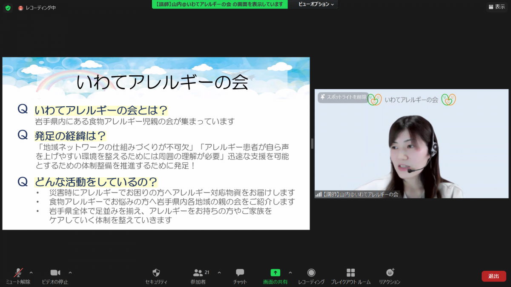Click the red recording indicator dot
This screenshot has width=511, height=287.
20,8
